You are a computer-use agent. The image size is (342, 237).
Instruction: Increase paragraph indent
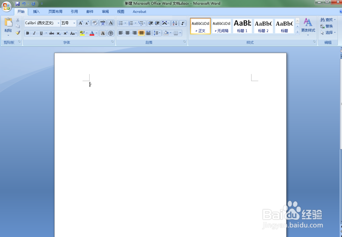[x=157, y=23]
